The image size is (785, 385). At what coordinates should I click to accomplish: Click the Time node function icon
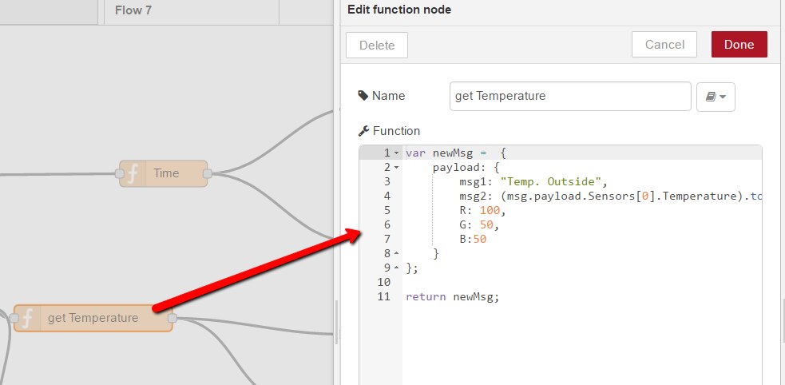(x=133, y=173)
